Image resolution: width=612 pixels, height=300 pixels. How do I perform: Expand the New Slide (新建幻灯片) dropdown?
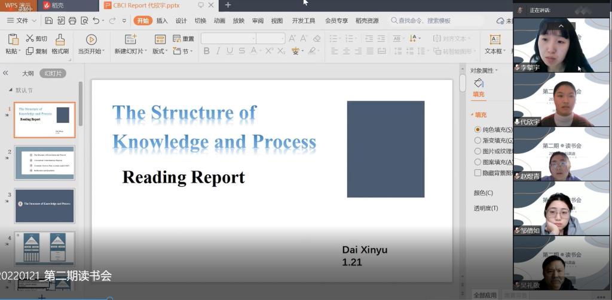point(131,51)
